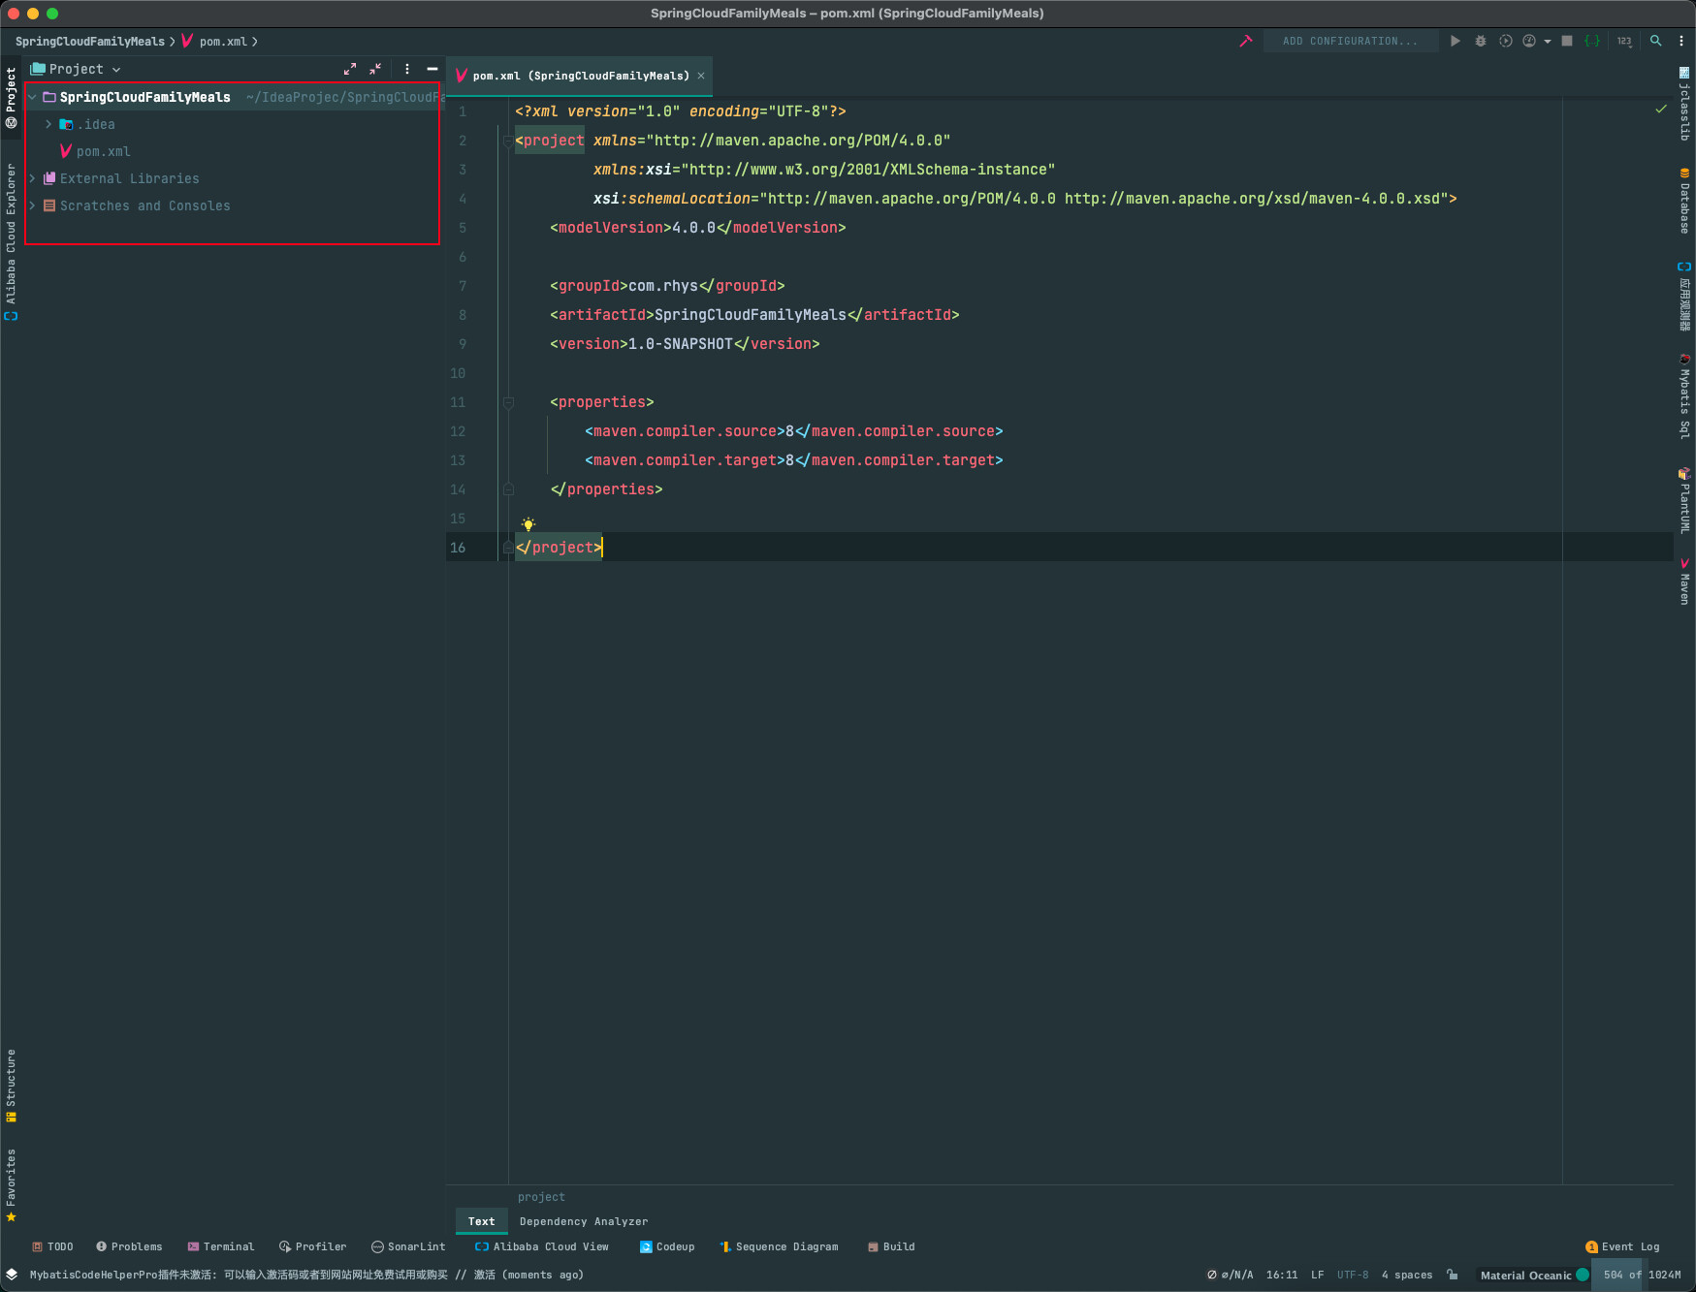Screen dimensions: 1696x1292
Task: Fold the properties block at line 11
Action: [508, 402]
